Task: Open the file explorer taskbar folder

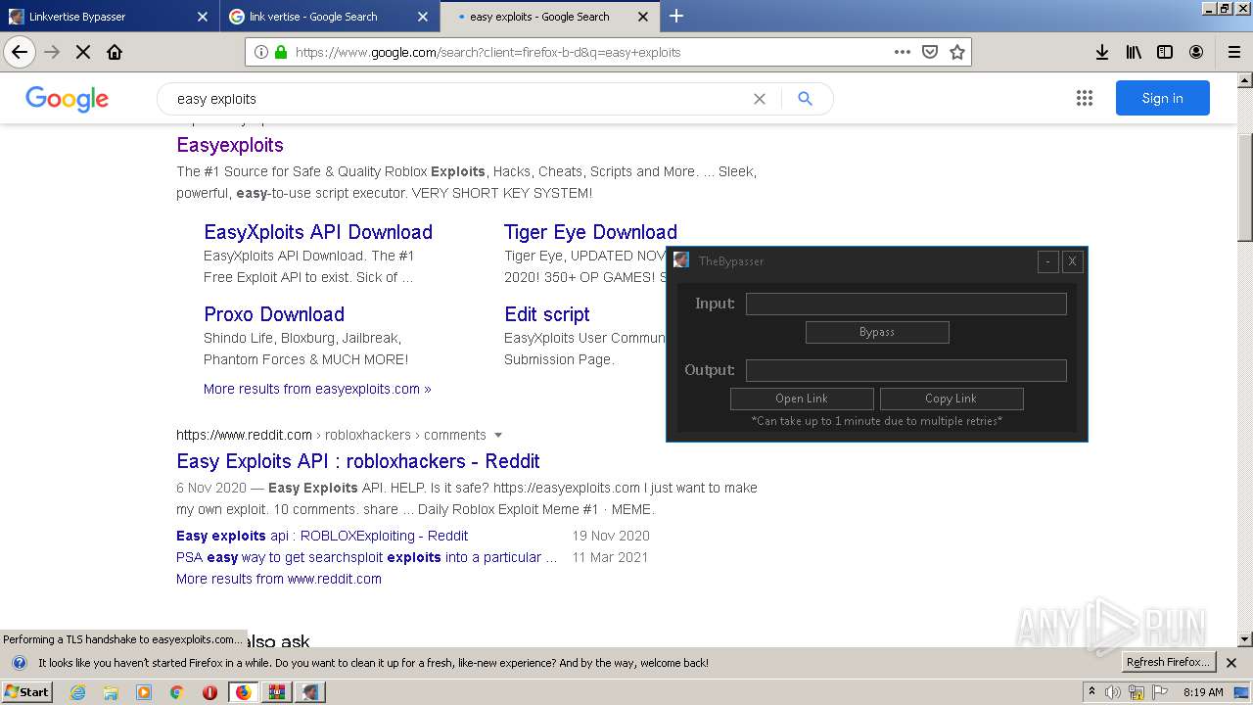Action: (111, 692)
